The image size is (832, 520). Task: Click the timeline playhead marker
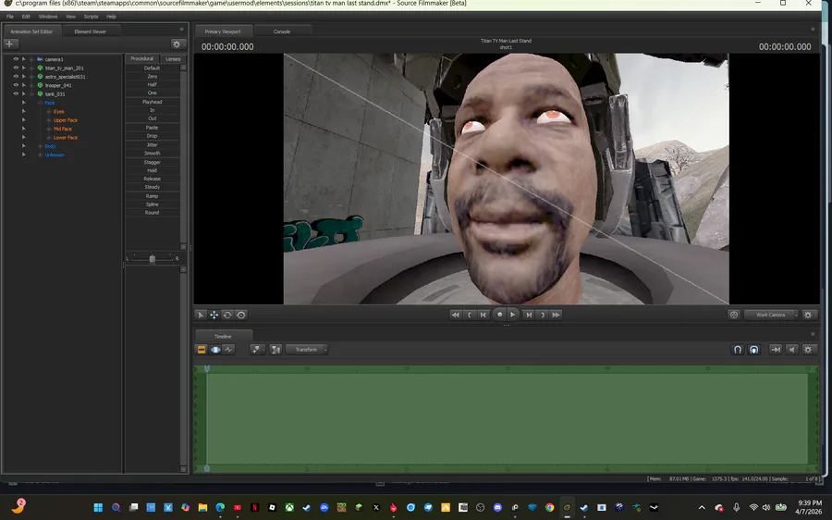207,368
